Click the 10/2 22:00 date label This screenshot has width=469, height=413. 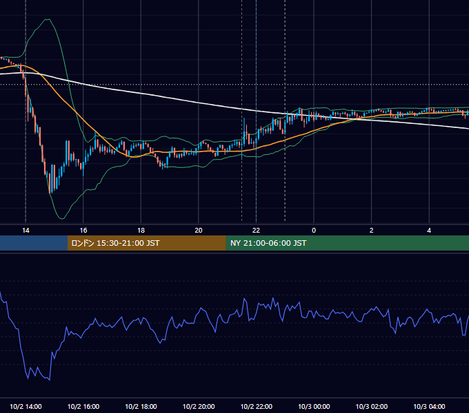point(257,406)
